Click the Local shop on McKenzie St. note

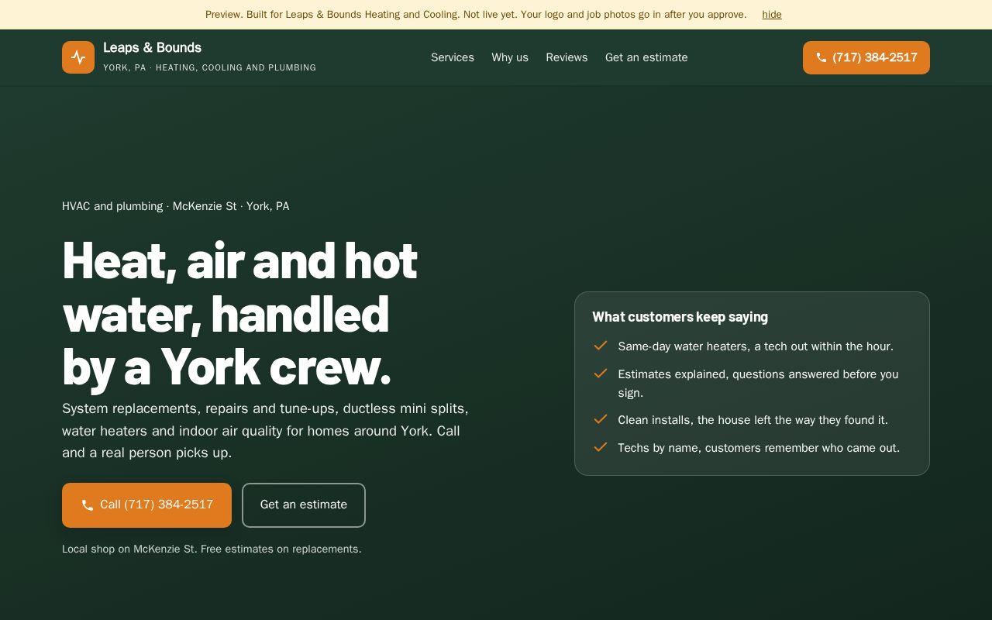pyautogui.click(x=212, y=549)
